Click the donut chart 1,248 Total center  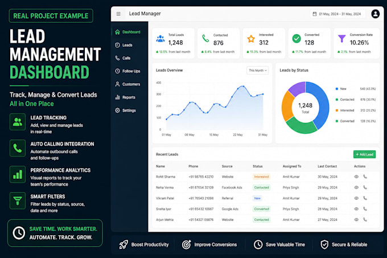pos(305,108)
